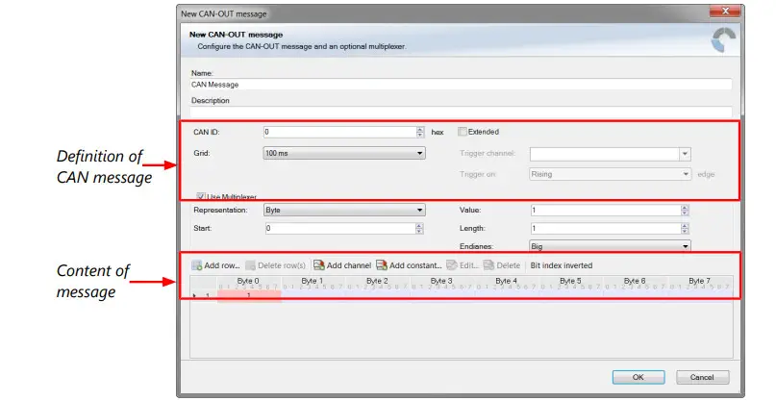Open the Trigger on Rising dropdown
Image resolution: width=776 pixels, height=401 pixels.
(x=610, y=174)
